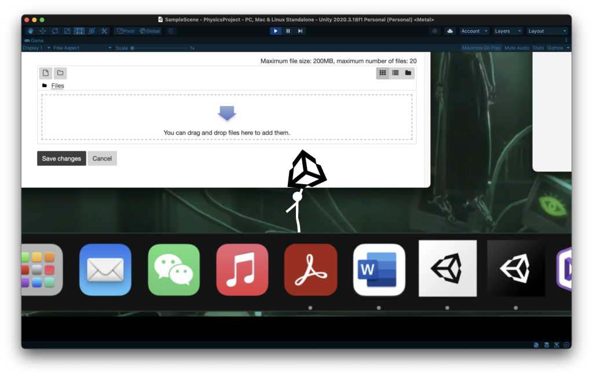Click the debugger bug icon in status bar
Image resolution: width=593 pixels, height=377 pixels.
[536, 345]
